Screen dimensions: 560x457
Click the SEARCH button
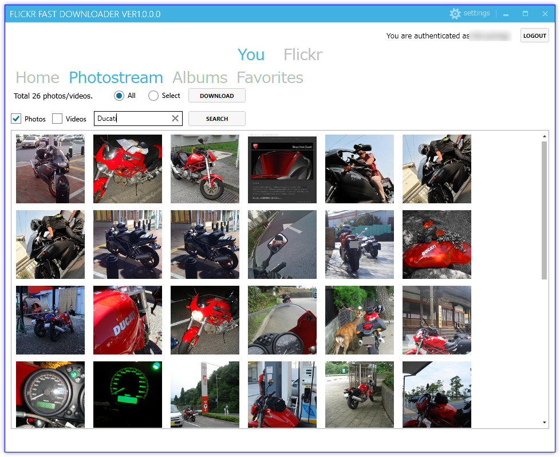tap(216, 119)
